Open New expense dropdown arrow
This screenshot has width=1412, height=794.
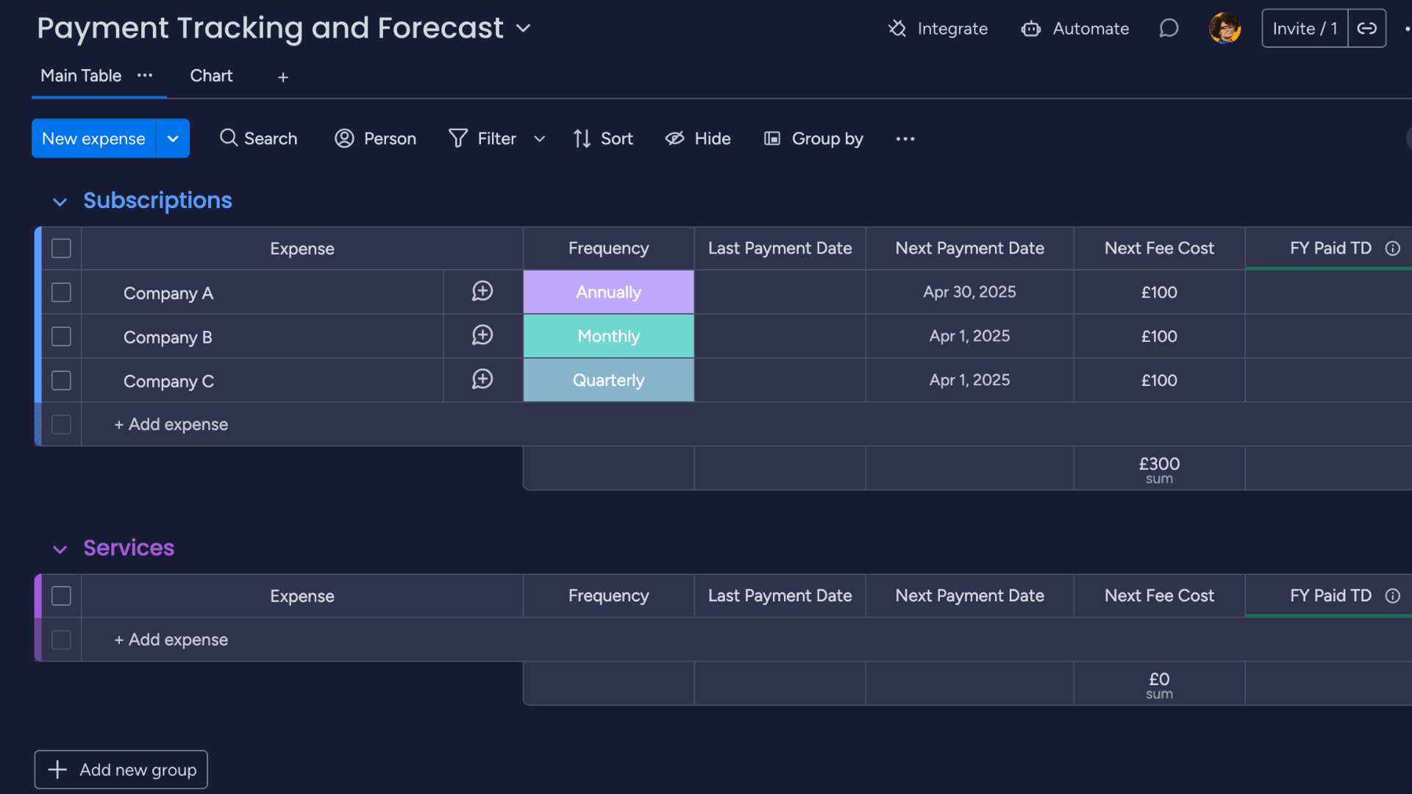pyautogui.click(x=173, y=138)
